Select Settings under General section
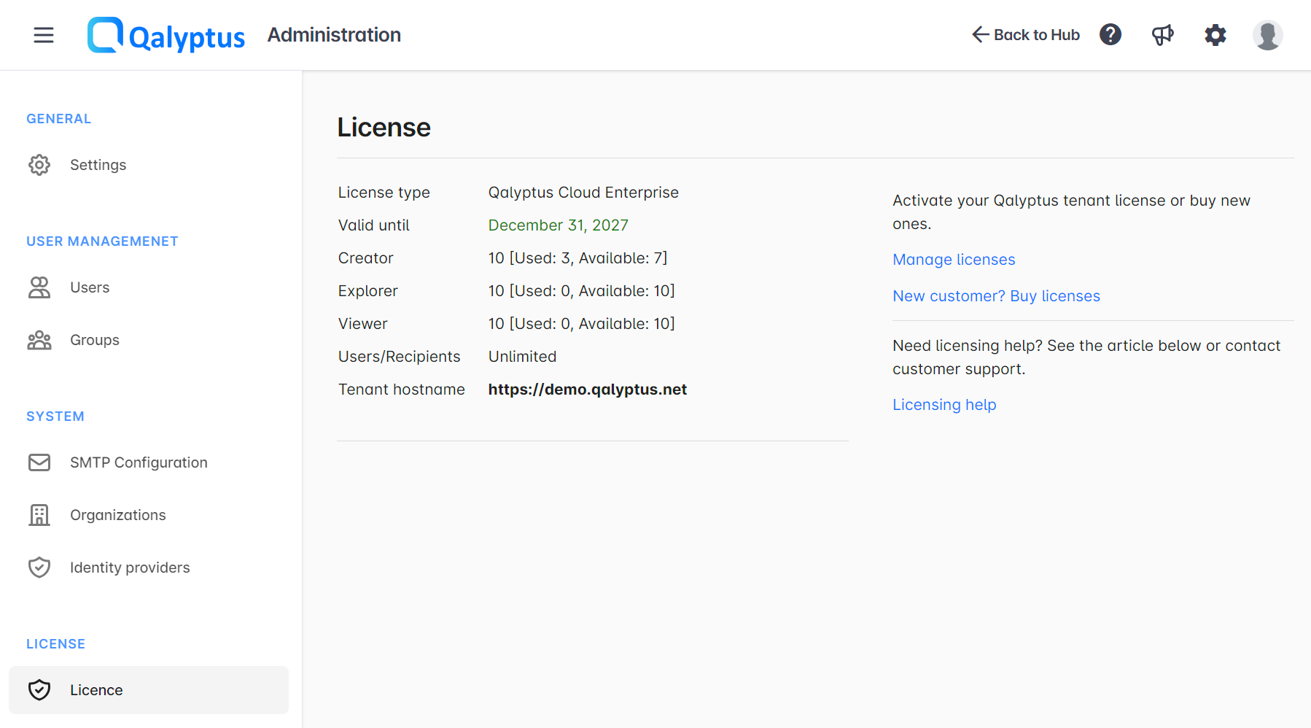Screen dimensions: 1311x728 (x=98, y=164)
